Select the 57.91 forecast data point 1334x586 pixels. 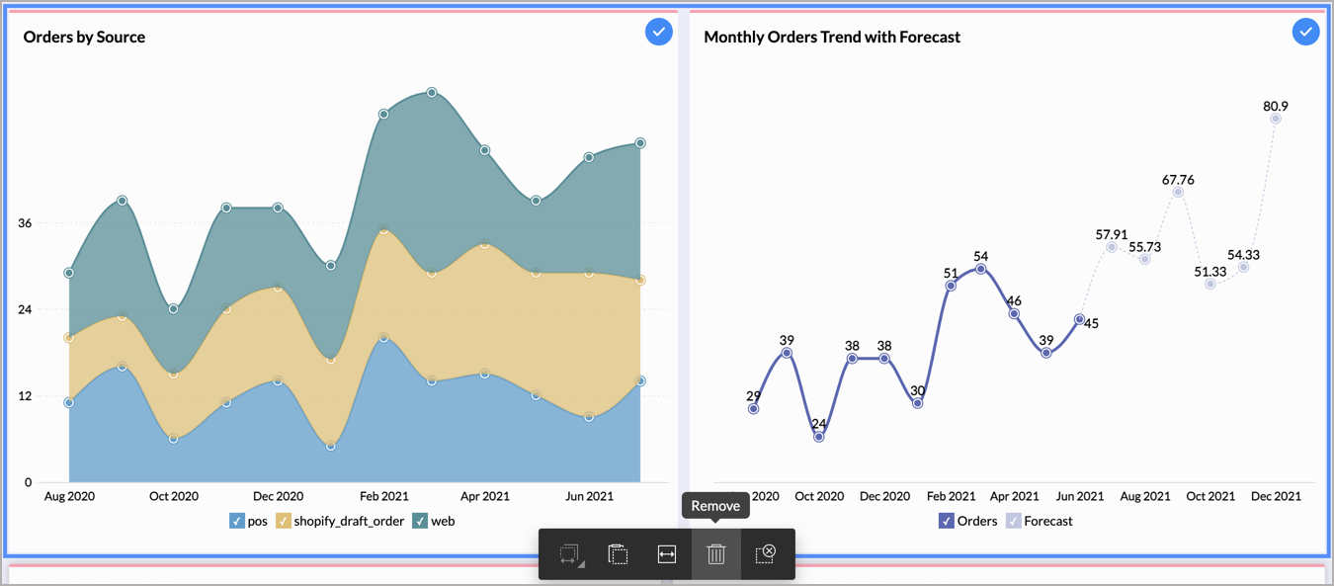tap(1112, 247)
